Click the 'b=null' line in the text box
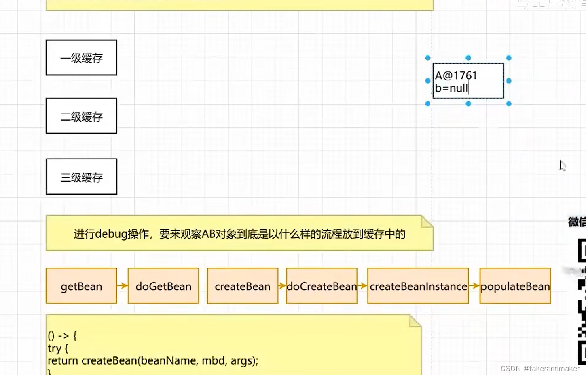This screenshot has width=586, height=375. point(451,88)
